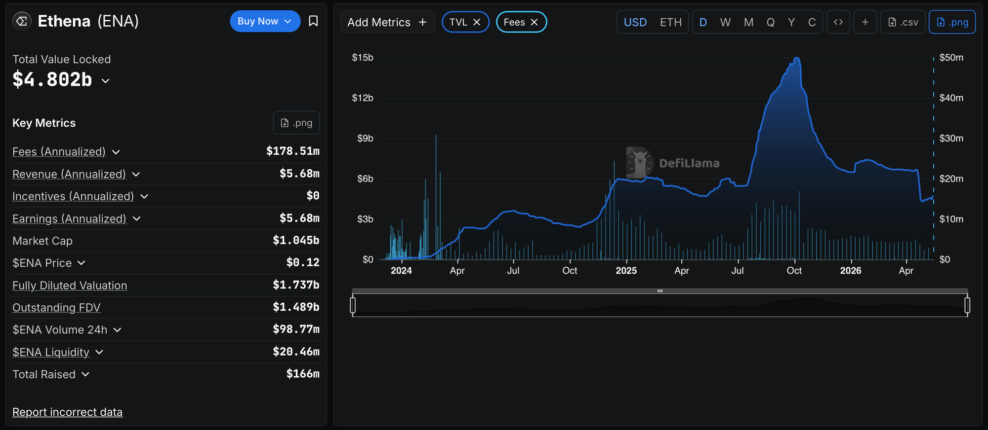The width and height of the screenshot is (988, 430).
Task: Switch chart denomination to ETH
Action: pos(671,22)
